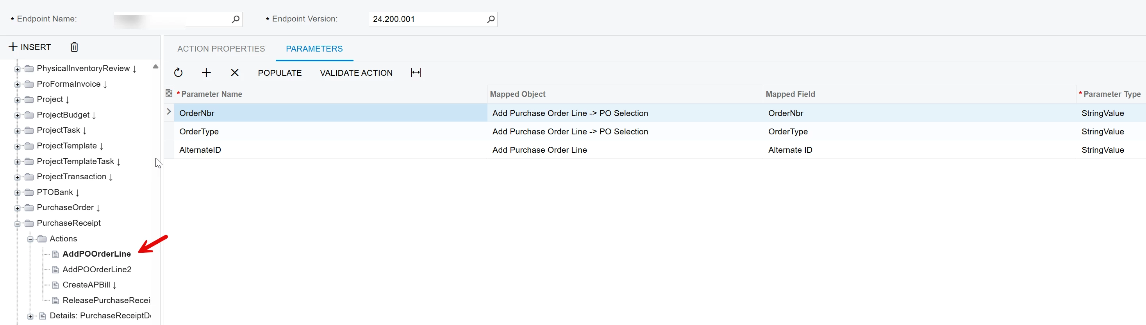Click the Project folder icon
The image size is (1146, 325).
(29, 99)
